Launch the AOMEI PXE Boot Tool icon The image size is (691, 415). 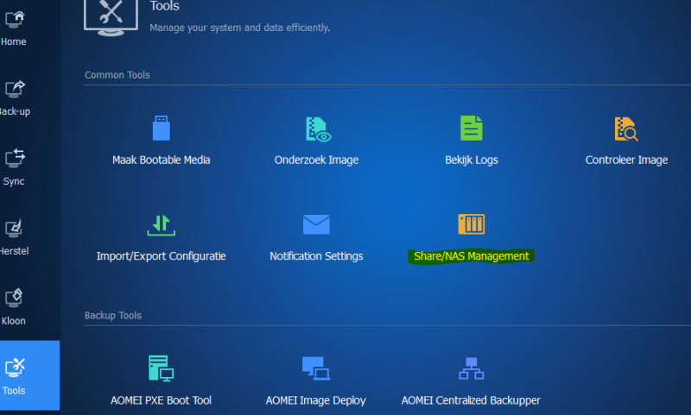(x=162, y=368)
